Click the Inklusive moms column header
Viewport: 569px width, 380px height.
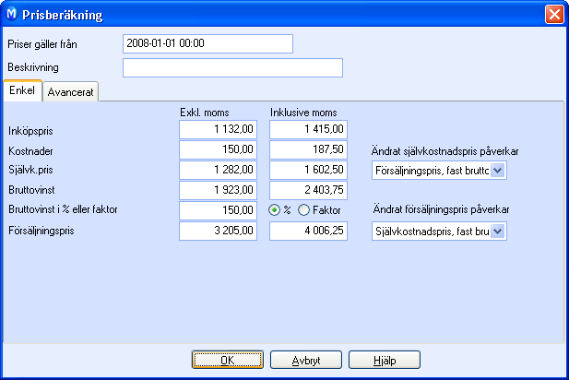pyautogui.click(x=303, y=113)
